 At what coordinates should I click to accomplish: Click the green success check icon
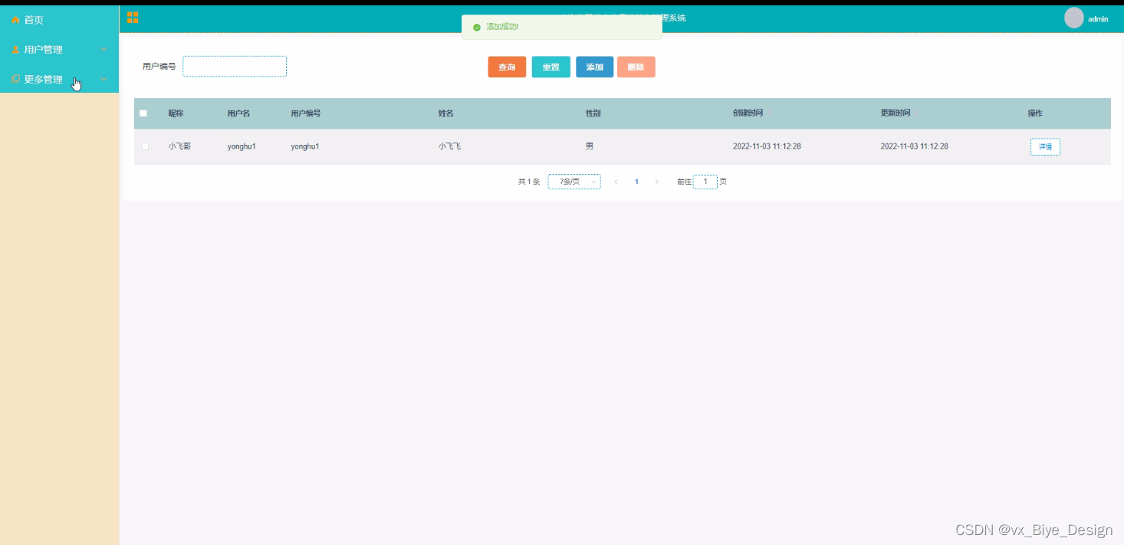477,27
